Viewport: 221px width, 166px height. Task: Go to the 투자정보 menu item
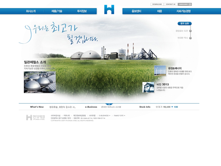point(82,11)
